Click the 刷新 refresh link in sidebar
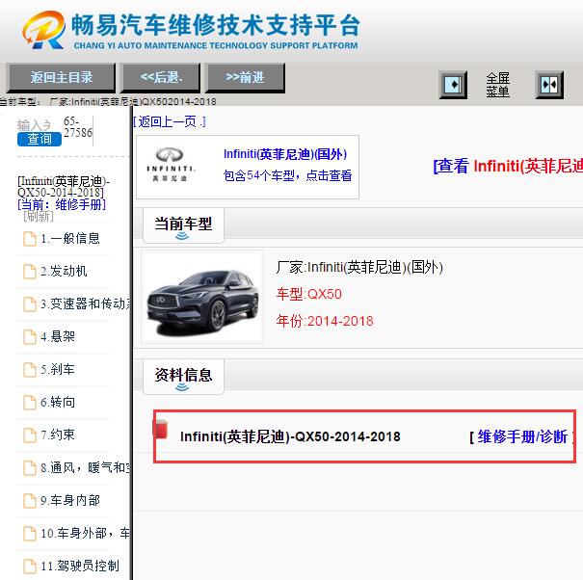The image size is (583, 580). click(x=39, y=217)
